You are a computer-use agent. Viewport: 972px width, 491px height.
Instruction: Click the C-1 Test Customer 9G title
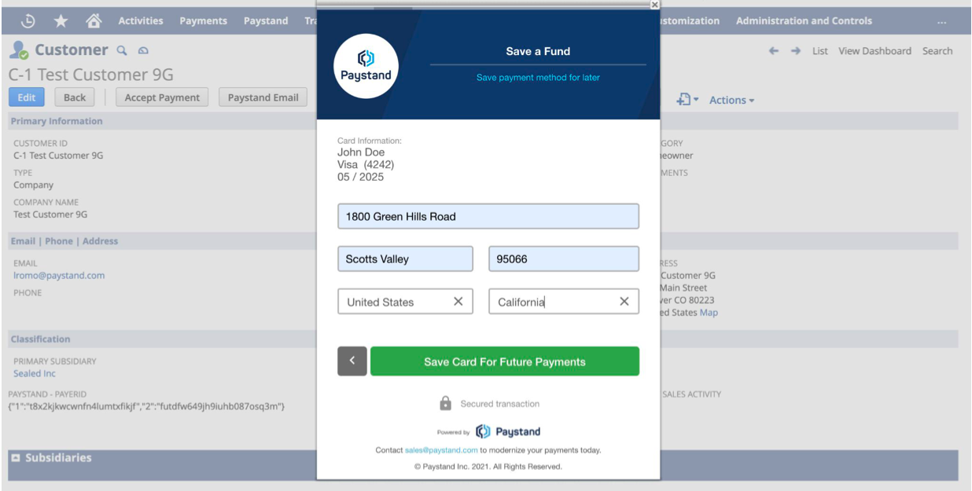pyautogui.click(x=91, y=75)
